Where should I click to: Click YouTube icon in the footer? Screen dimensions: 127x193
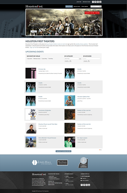89,185
